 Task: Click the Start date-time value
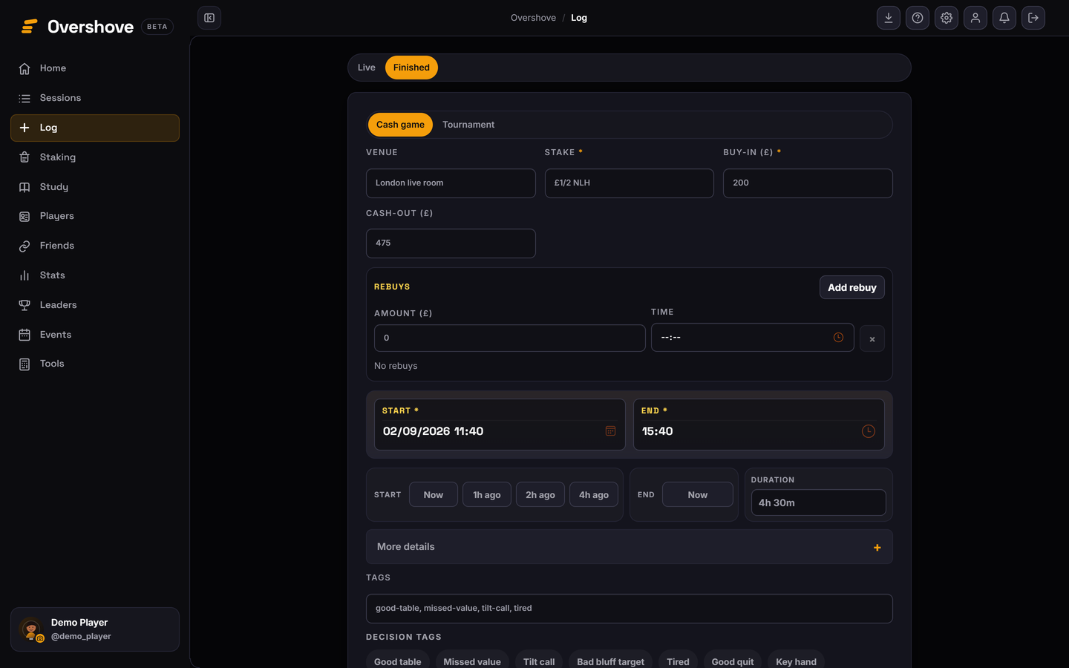(433, 431)
